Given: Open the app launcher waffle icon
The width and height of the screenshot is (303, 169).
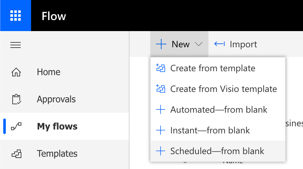Looking at the screenshot, I should 16,16.
